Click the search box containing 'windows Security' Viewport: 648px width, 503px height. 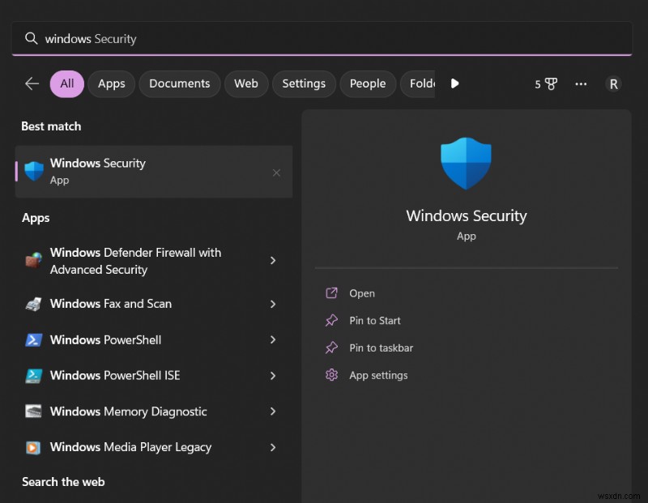(322, 38)
